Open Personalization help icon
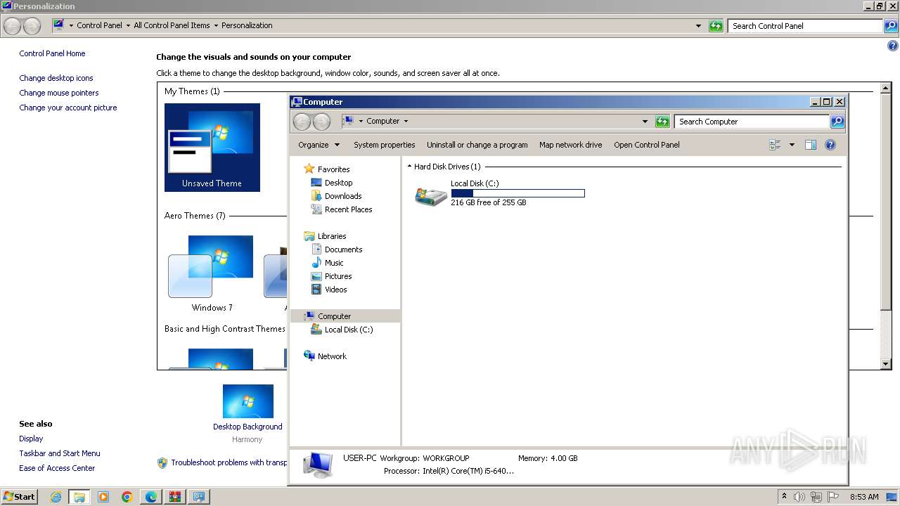The height and width of the screenshot is (506, 900). [x=893, y=46]
